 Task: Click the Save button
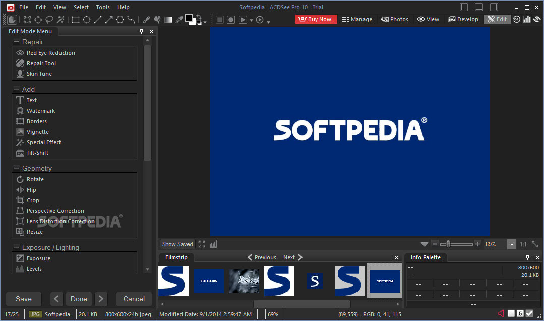click(24, 299)
